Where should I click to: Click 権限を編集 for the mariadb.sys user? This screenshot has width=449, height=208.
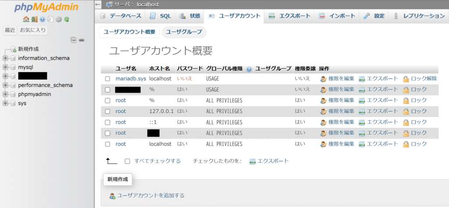click(x=337, y=79)
